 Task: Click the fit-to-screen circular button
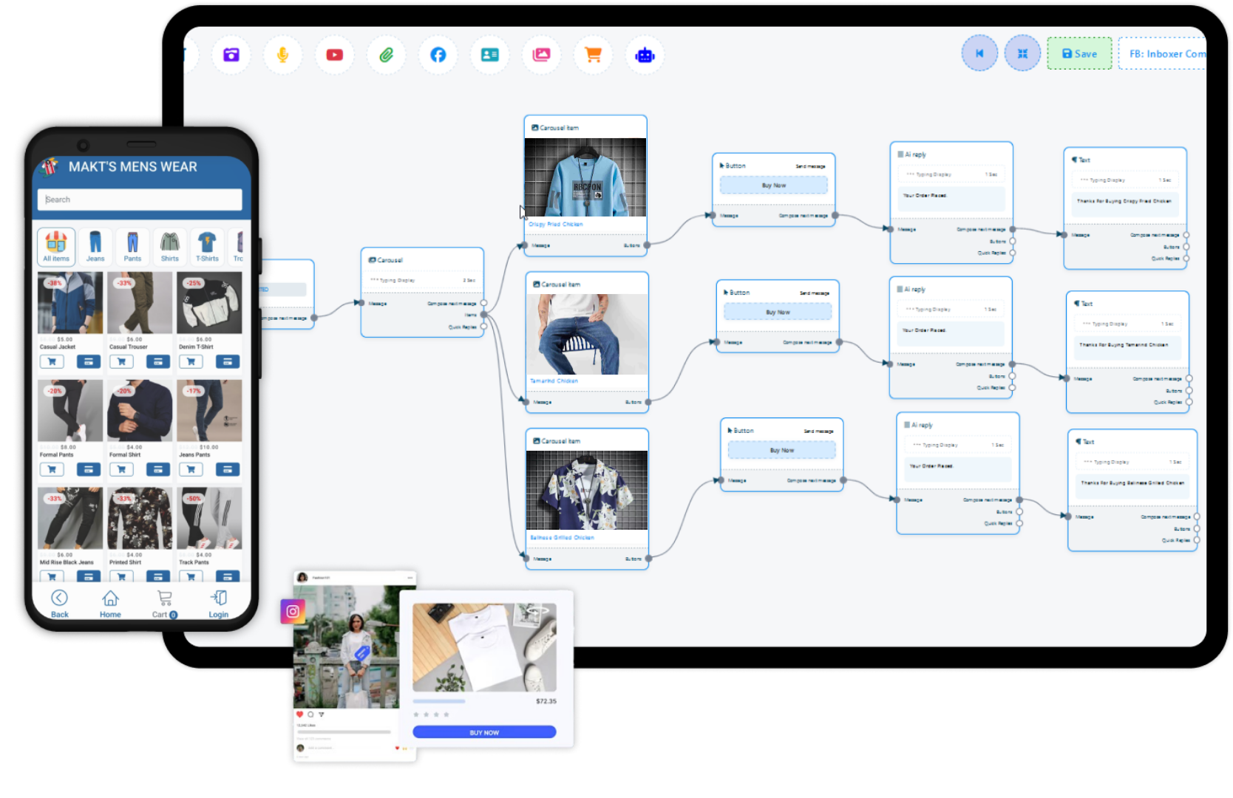coord(1022,53)
